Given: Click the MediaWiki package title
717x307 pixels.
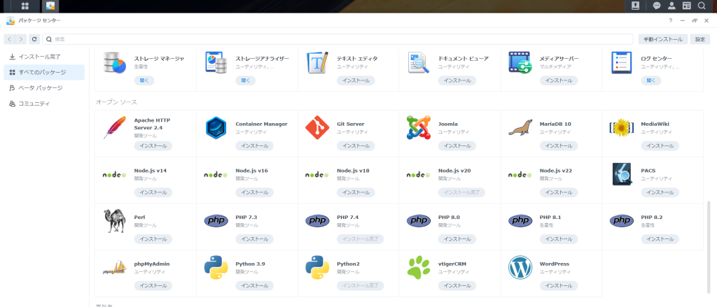Looking at the screenshot, I should tap(655, 124).
